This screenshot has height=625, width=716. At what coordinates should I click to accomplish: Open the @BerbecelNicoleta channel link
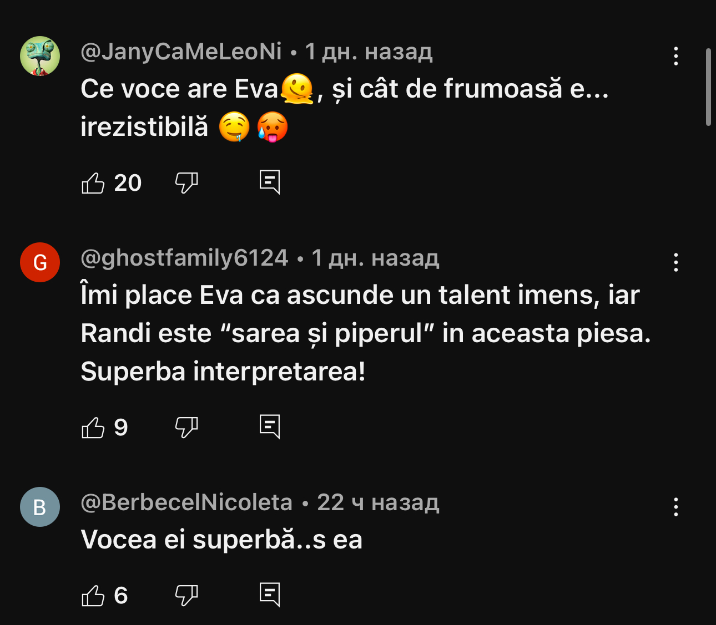coord(186,502)
